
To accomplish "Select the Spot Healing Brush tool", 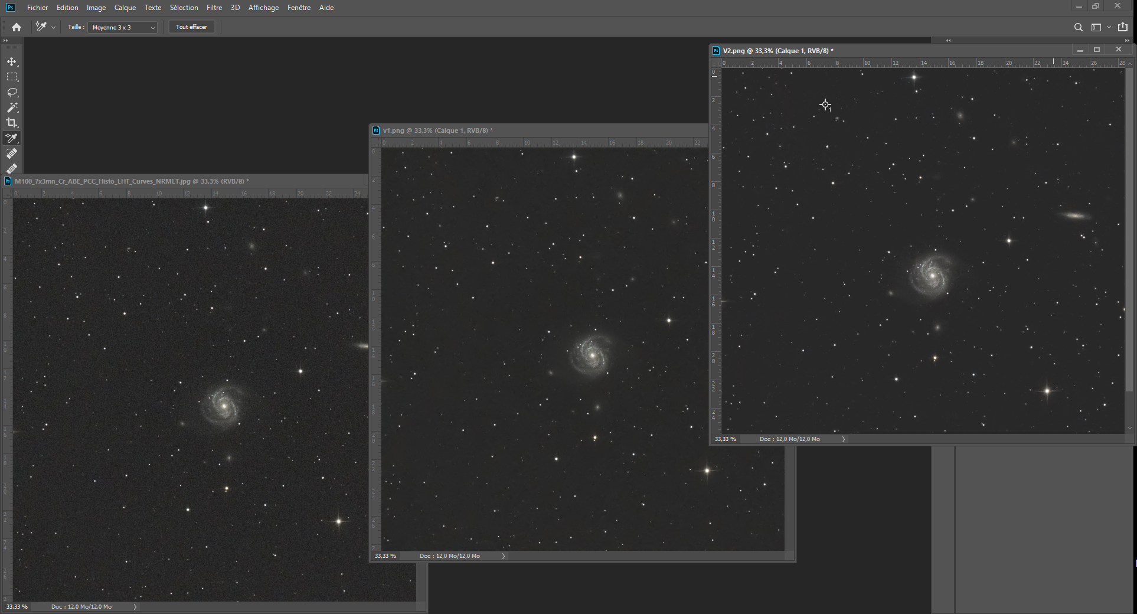I will click(x=12, y=153).
